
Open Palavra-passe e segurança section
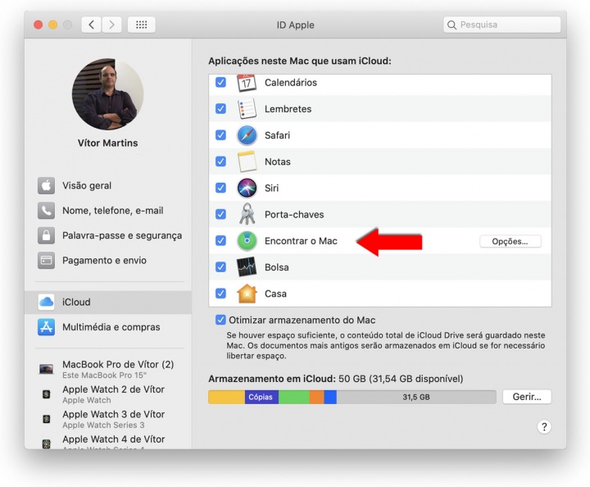(110, 235)
